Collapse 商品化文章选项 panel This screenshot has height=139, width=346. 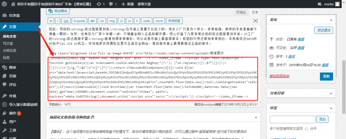point(256,117)
